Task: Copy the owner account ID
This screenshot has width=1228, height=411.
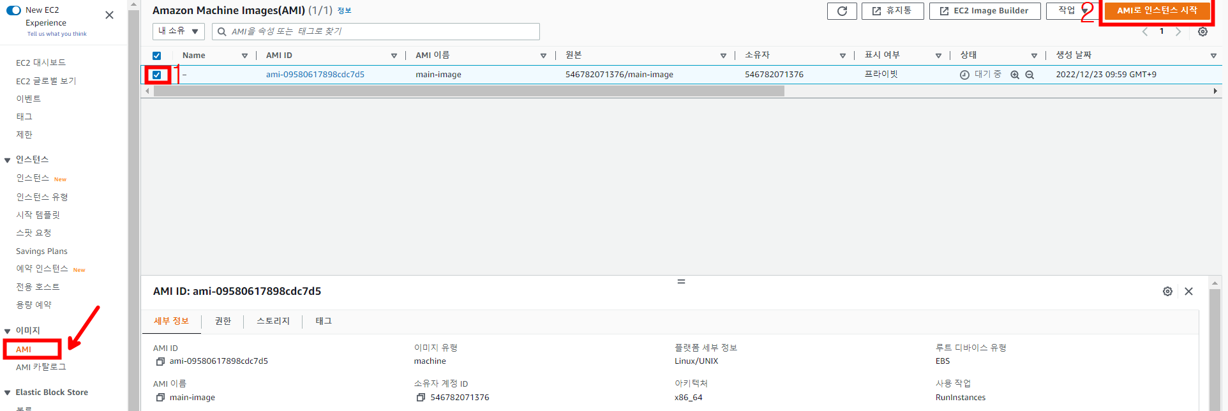Action: click(421, 397)
